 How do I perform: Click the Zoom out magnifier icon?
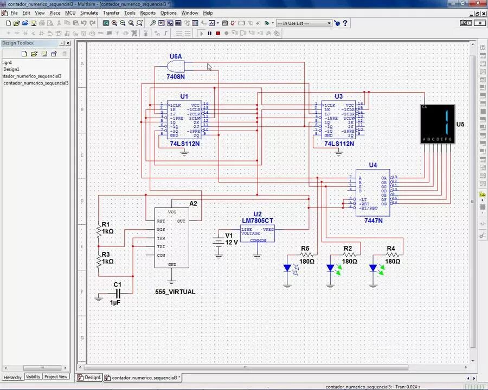click(123, 23)
